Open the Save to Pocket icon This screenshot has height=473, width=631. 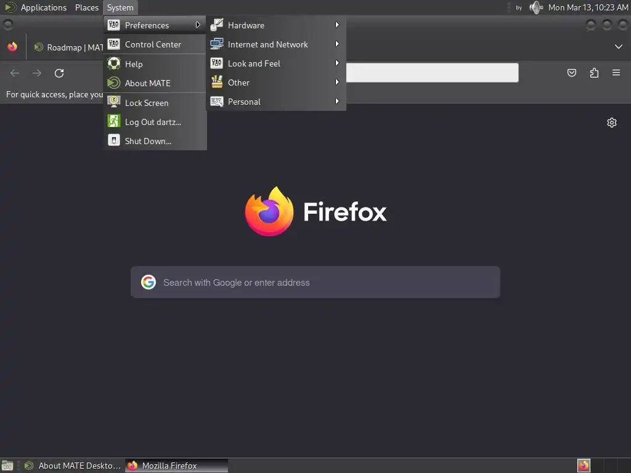(x=572, y=73)
